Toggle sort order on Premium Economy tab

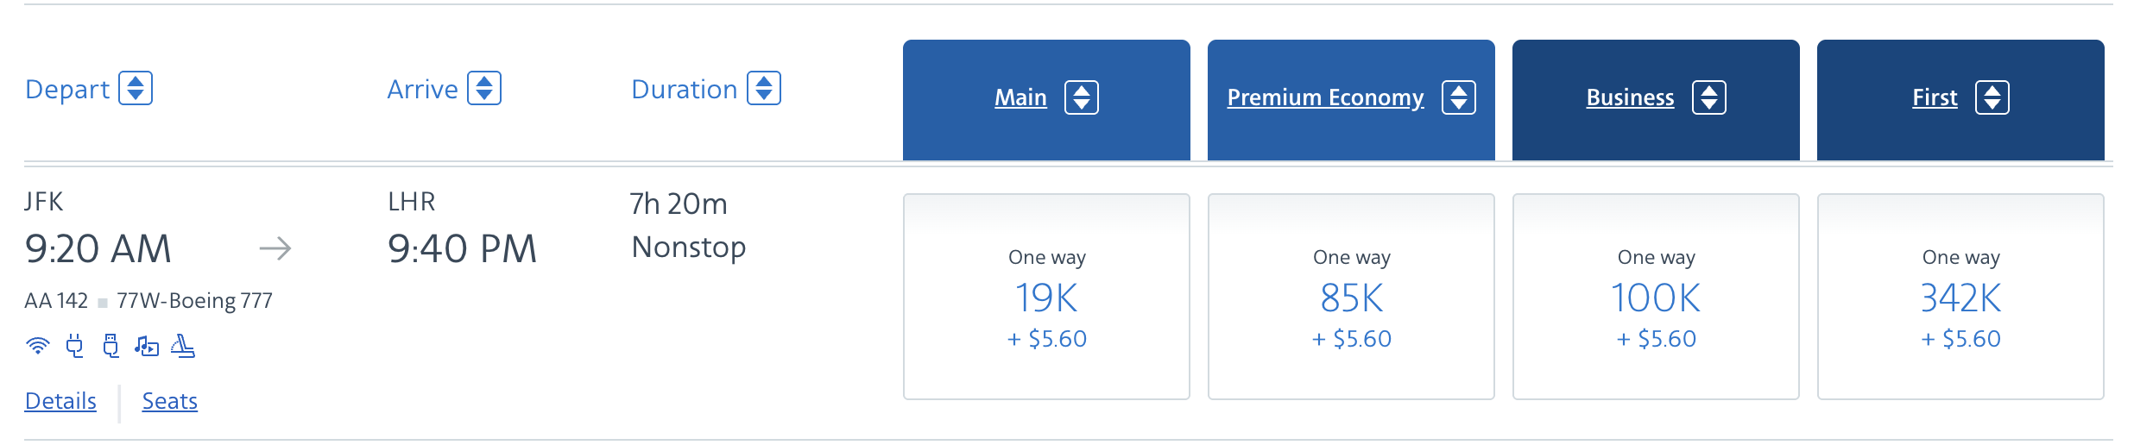pos(1459,97)
